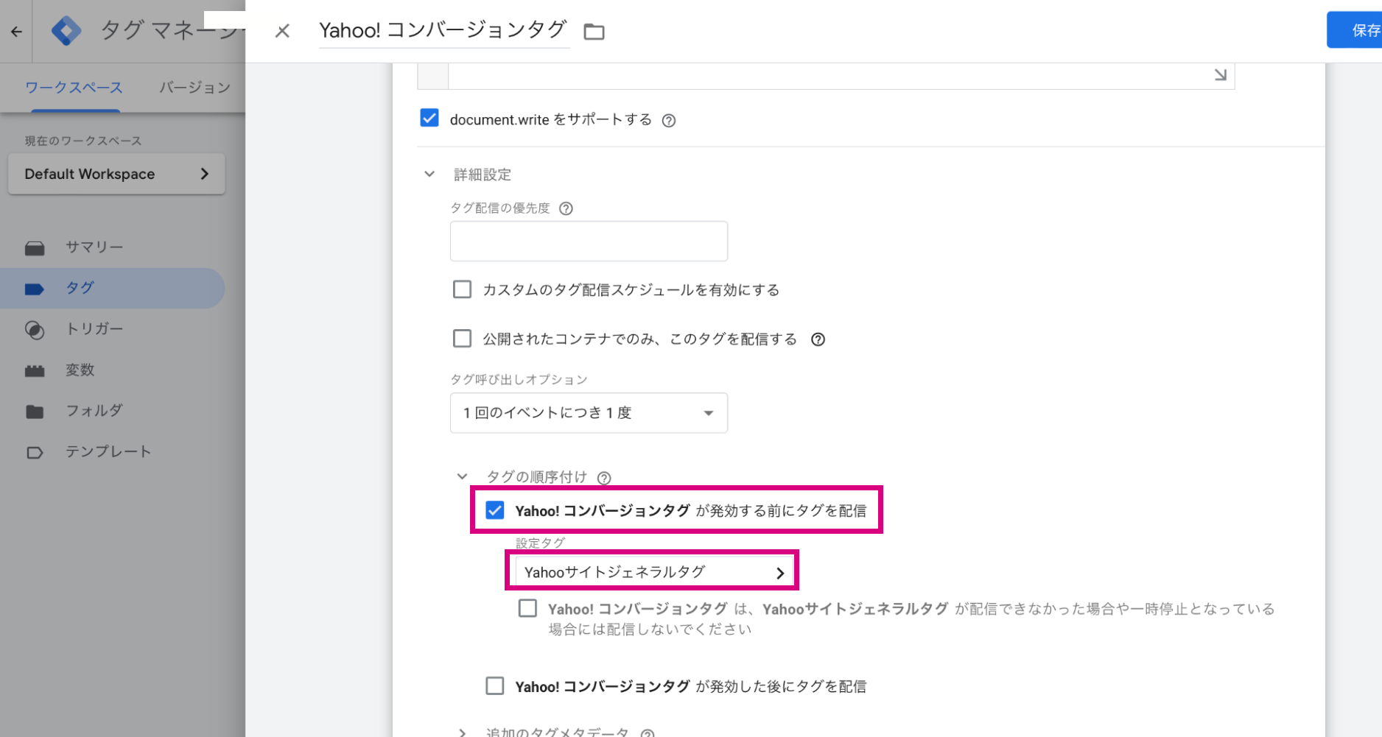Open help icon next to タグの順序付け

(604, 478)
